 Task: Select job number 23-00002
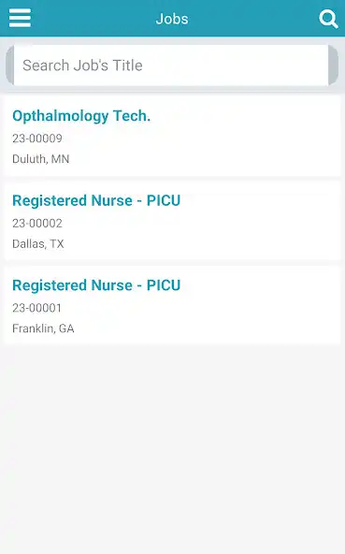coord(37,223)
